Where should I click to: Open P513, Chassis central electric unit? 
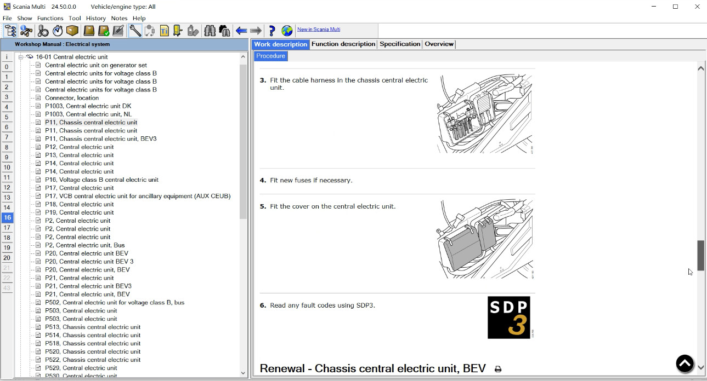(x=93, y=327)
